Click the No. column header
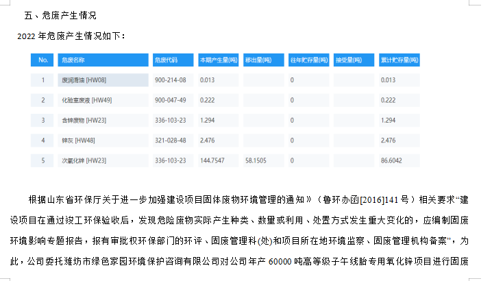The height and width of the screenshot is (281, 492). click(x=42, y=60)
